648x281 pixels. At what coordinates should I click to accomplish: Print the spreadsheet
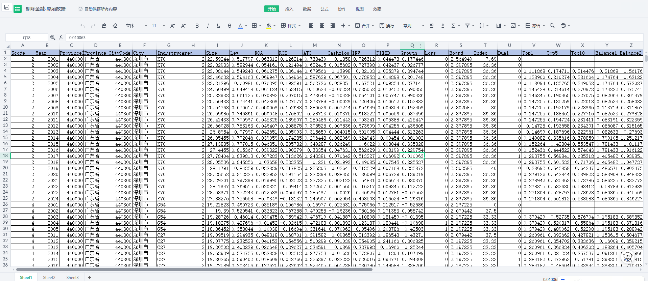[x=563, y=26]
